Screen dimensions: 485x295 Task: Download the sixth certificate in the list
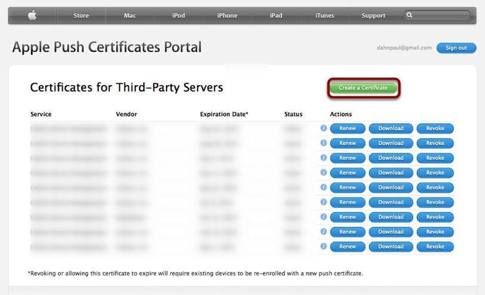(391, 202)
